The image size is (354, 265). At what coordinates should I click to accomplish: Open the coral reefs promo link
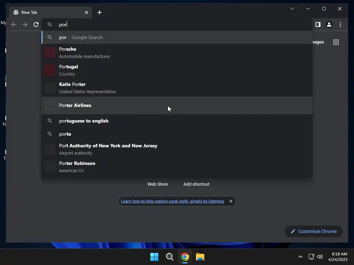tap(173, 201)
